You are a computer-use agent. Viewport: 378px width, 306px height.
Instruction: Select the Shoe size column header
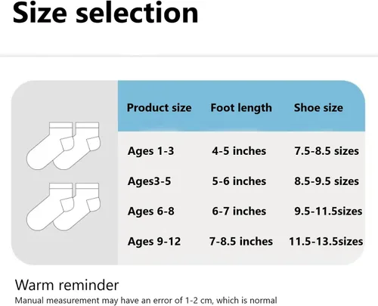click(318, 108)
